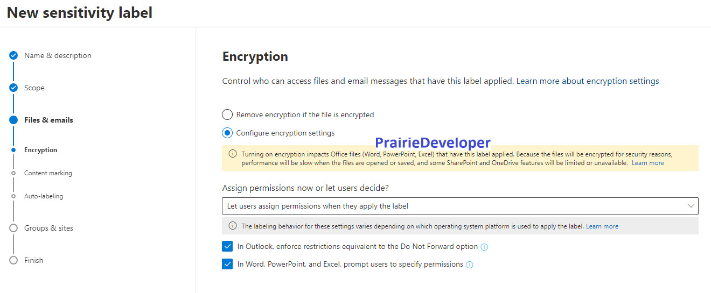The image size is (711, 293).
Task: Click the Groups & sites step circle
Action: pos(13,228)
